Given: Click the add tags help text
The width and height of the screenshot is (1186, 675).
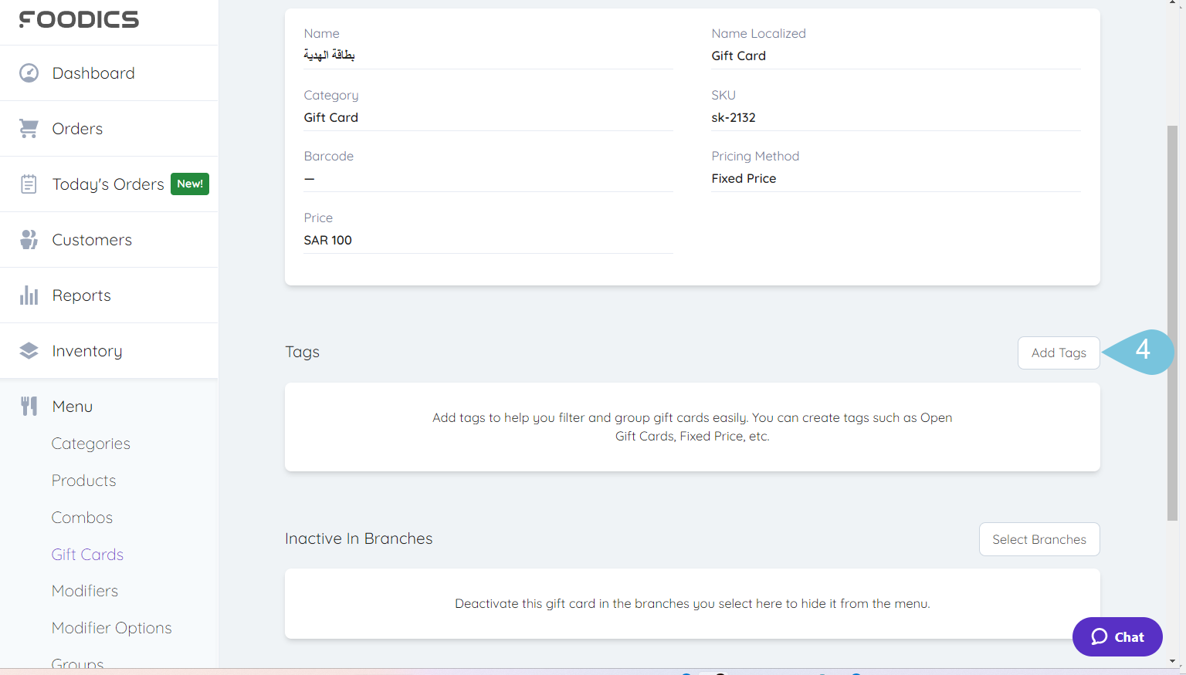Looking at the screenshot, I should [692, 427].
